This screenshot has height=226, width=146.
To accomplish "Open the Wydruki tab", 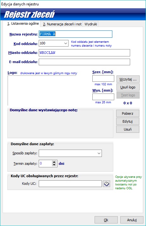I will [91, 24].
